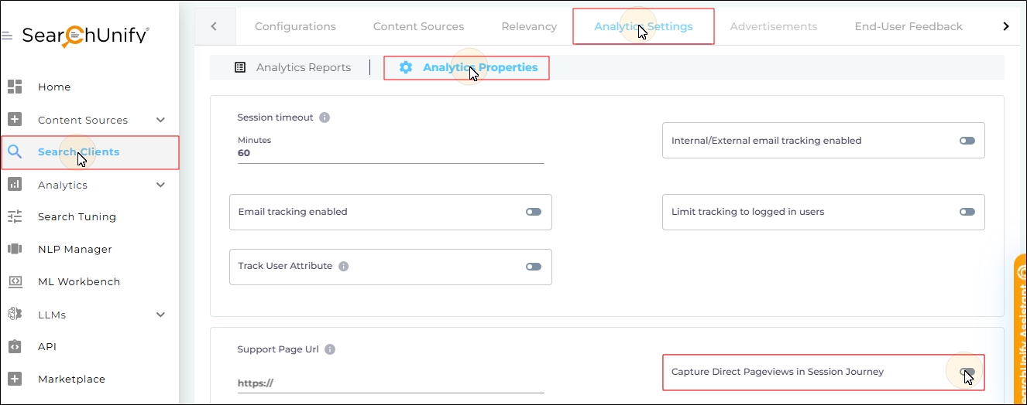Toggle Limit tracking to logged in users
This screenshot has width=1027, height=405.
pos(967,212)
